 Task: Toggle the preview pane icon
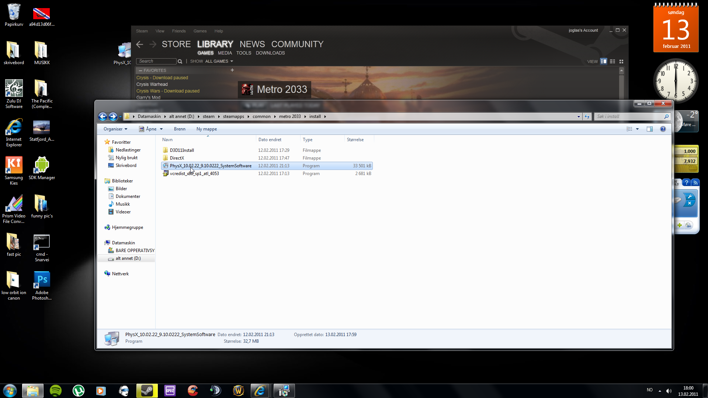click(x=649, y=129)
